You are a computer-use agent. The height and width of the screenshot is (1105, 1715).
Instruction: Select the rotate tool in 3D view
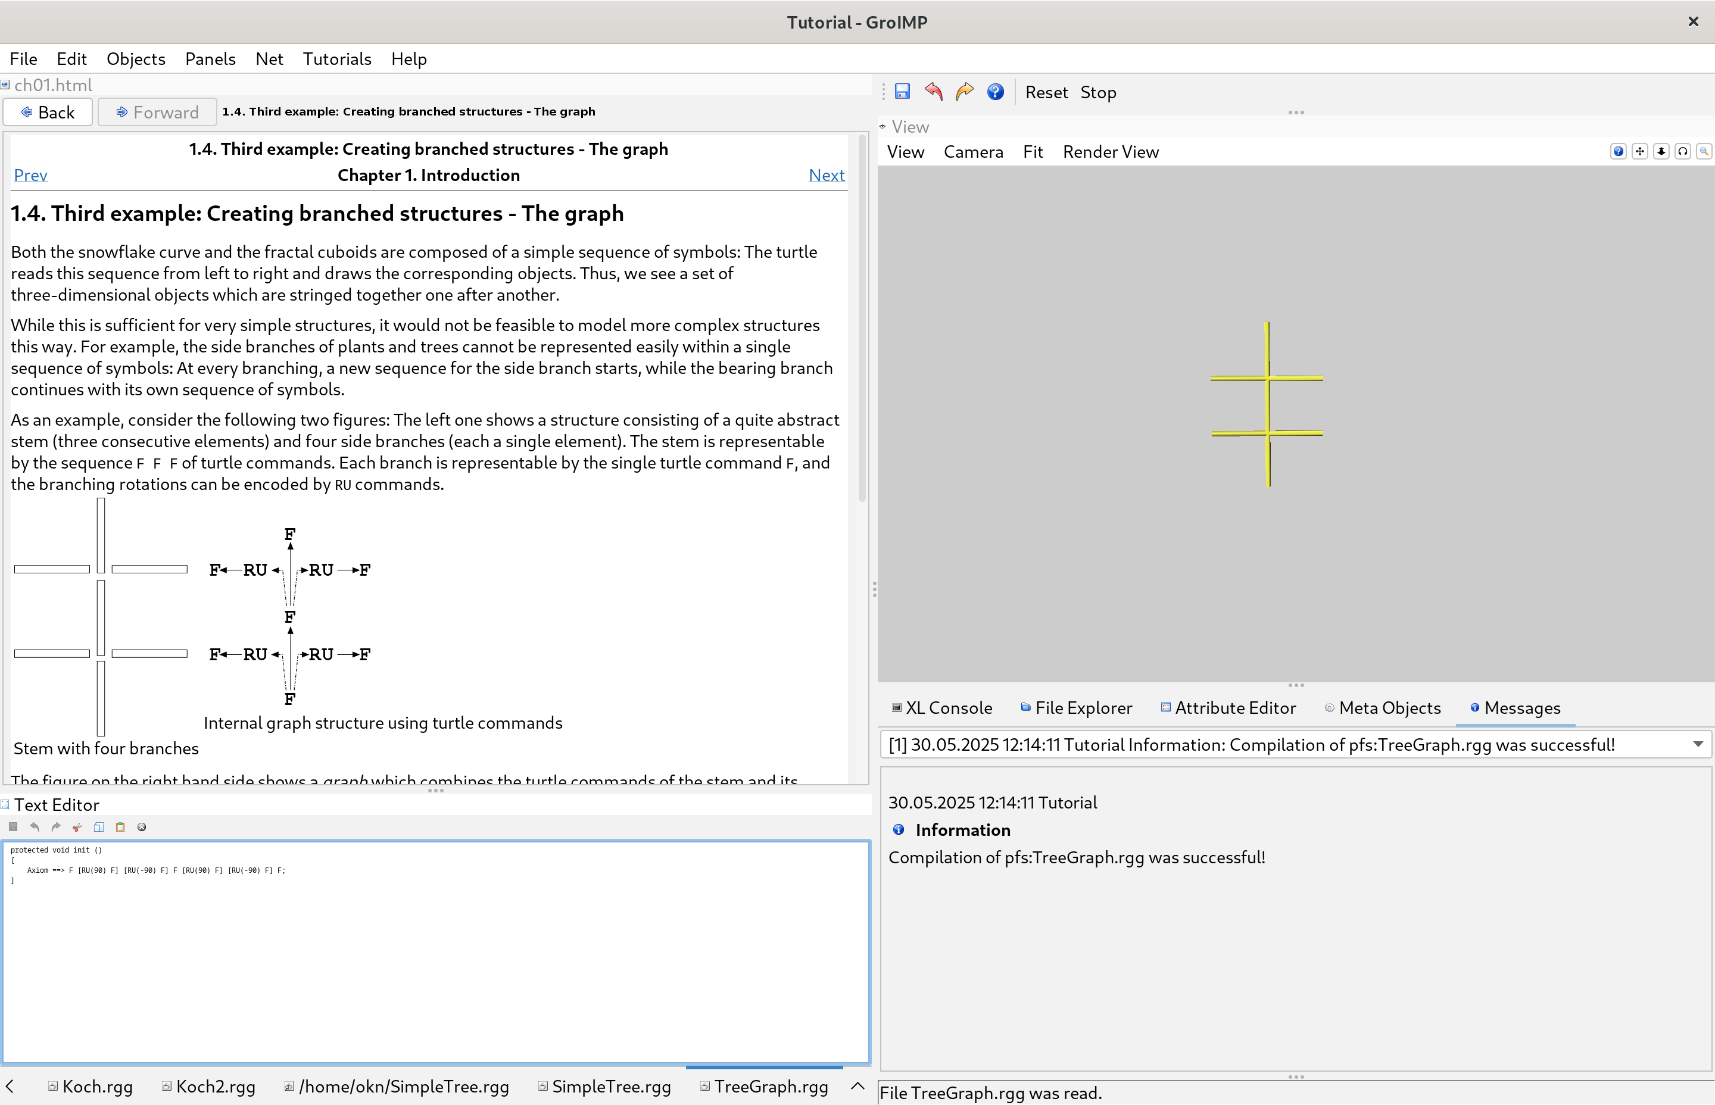[x=1683, y=151]
